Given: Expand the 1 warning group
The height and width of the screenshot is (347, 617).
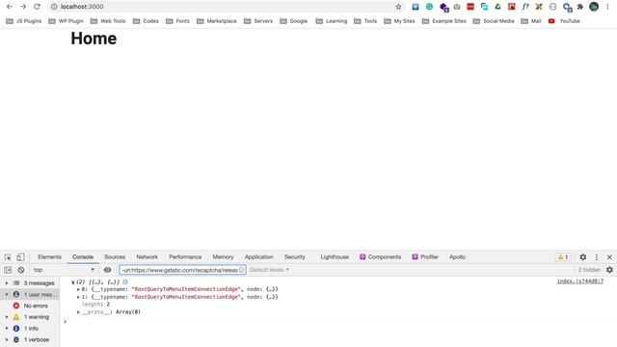Looking at the screenshot, I should pyautogui.click(x=7, y=317).
